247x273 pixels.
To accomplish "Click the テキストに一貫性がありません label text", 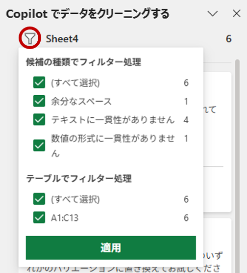I will point(113,120).
